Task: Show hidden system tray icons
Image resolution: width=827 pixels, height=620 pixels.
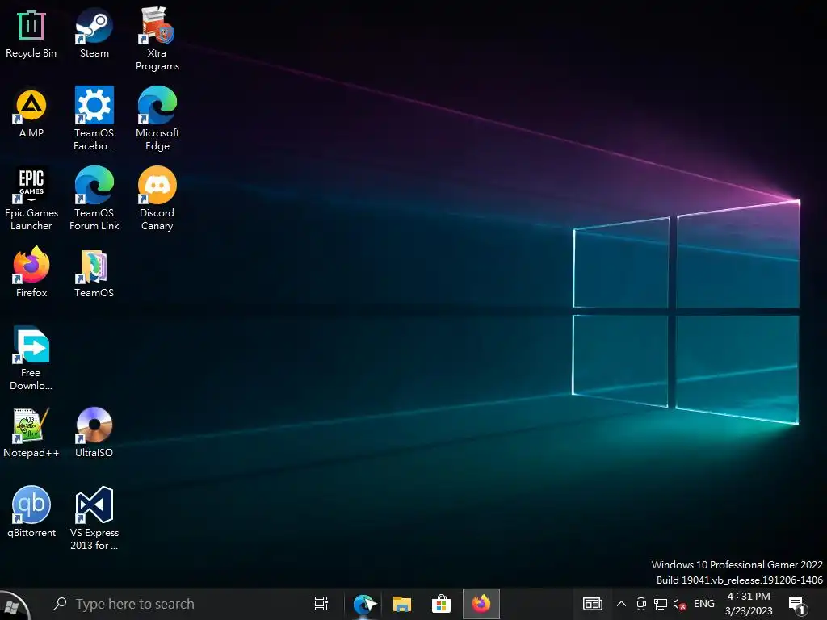Action: tap(621, 604)
